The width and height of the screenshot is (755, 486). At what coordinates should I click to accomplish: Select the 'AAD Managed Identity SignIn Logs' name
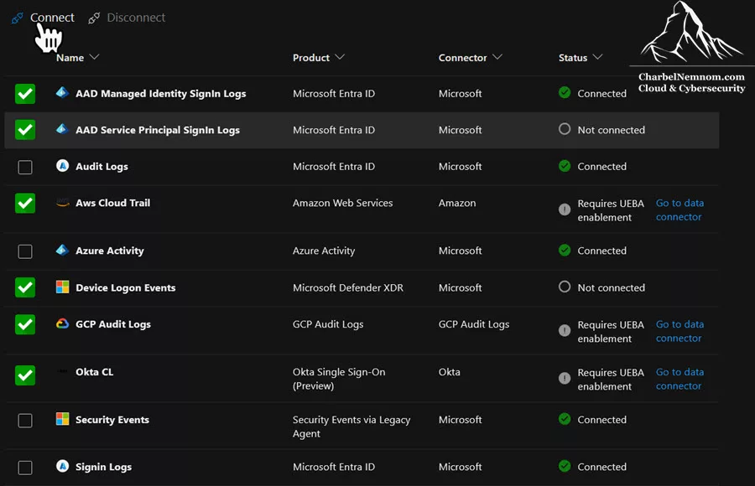coord(161,93)
